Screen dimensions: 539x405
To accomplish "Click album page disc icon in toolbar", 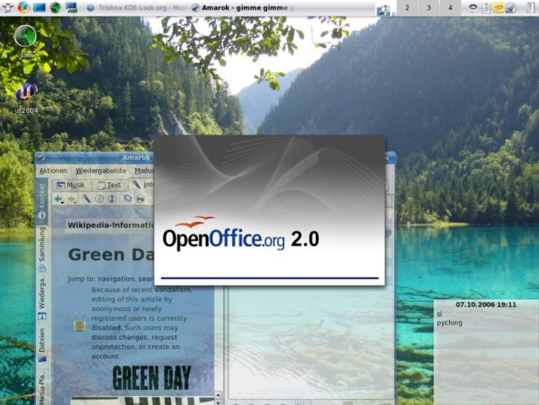I will 99,199.
